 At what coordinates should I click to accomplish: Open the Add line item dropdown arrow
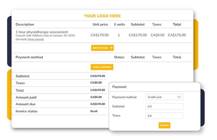click(111, 48)
